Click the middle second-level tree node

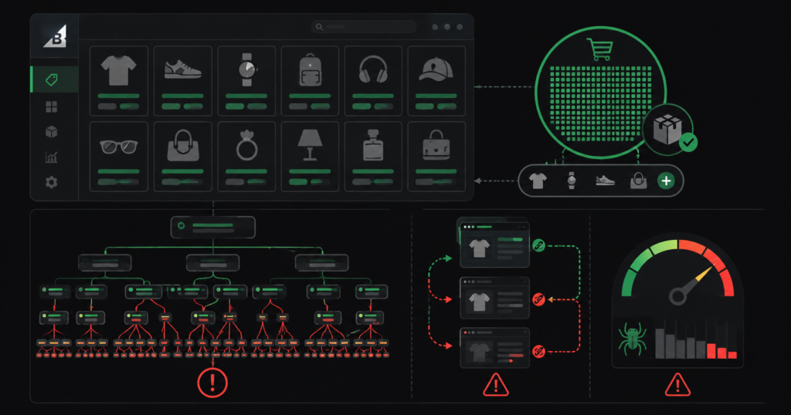[213, 263]
